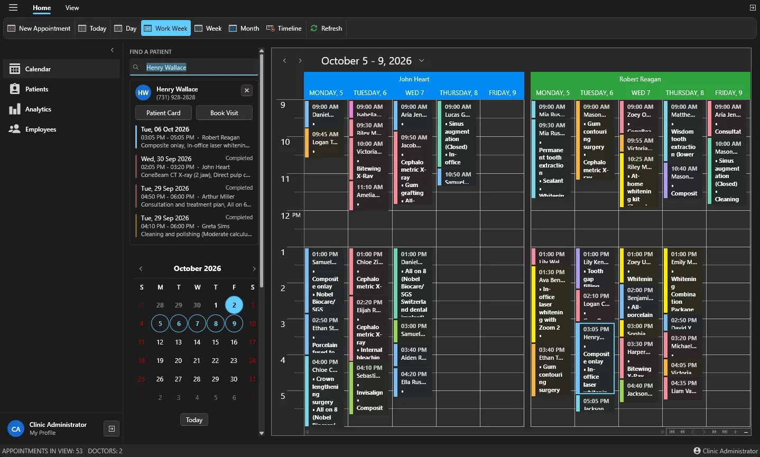Open the profile logout icon beside Clinic Administrator
The image size is (760, 457).
pos(112,428)
